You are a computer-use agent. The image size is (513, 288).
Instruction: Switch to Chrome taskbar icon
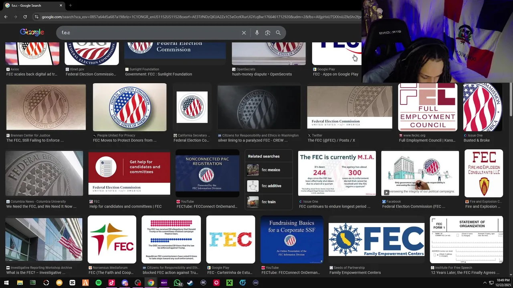151,283
